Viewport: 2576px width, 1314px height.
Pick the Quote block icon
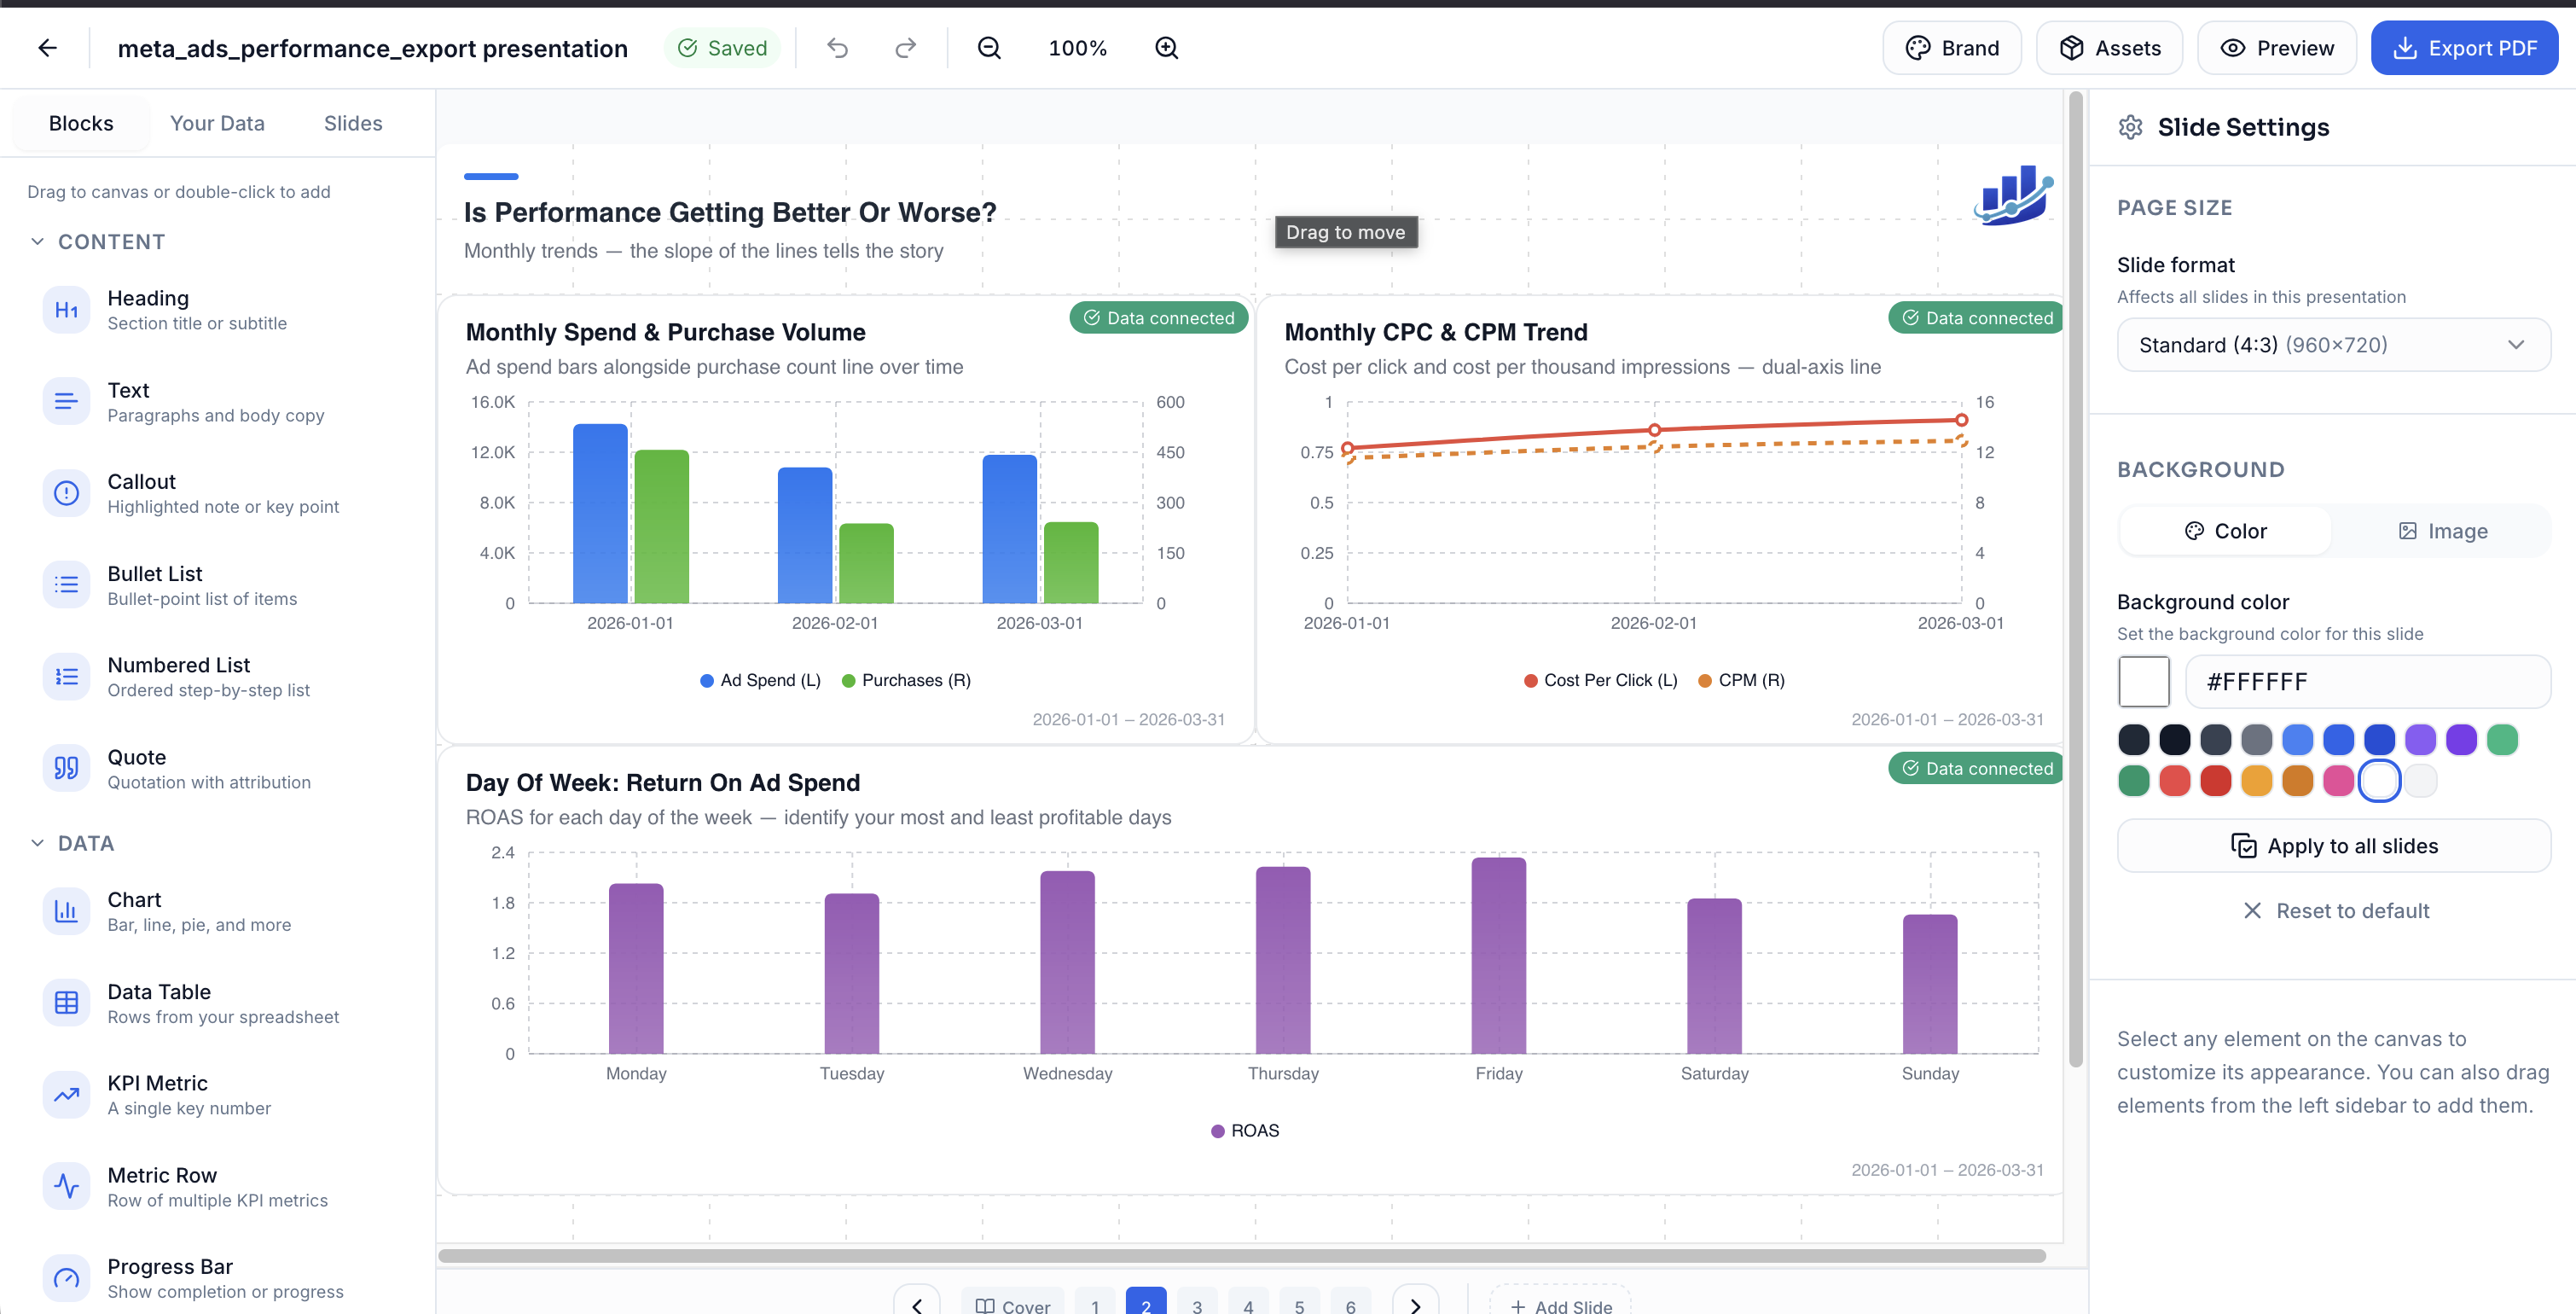pos(66,768)
